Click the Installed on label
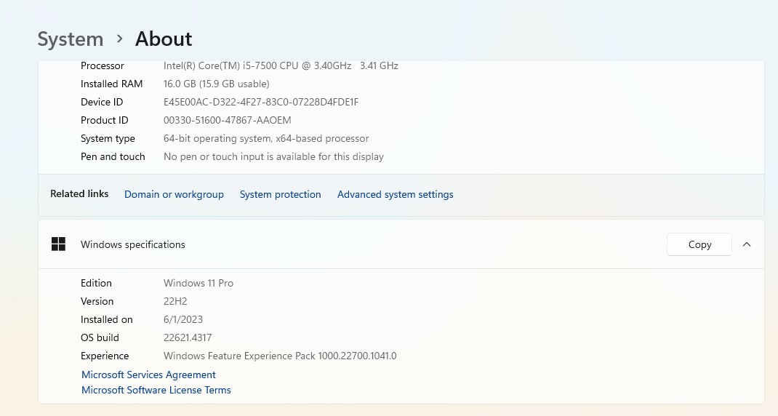Image resolution: width=778 pixels, height=416 pixels. 107,320
